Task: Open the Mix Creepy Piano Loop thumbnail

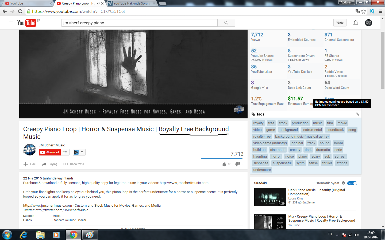Action: tap(270, 222)
